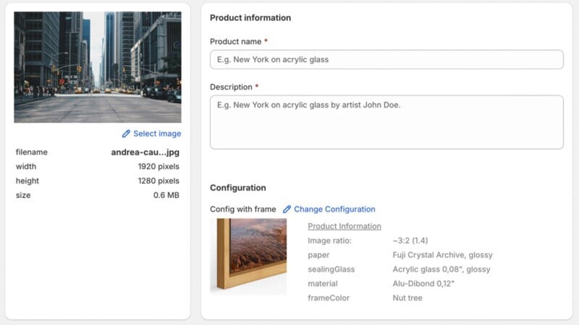Click the Acrylic glass sealingGlass value
This screenshot has height=325, width=579.
tap(441, 269)
